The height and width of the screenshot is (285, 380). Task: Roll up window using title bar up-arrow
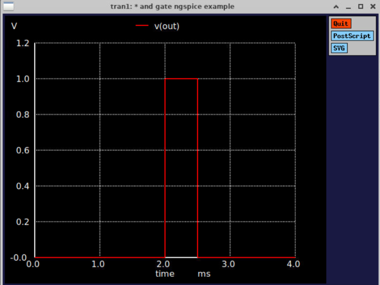pyautogui.click(x=336, y=7)
